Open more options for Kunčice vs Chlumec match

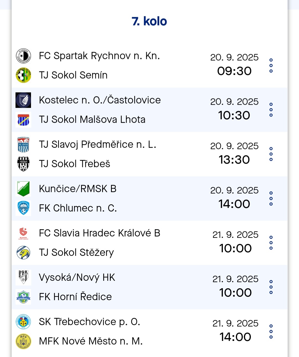pos(271,198)
